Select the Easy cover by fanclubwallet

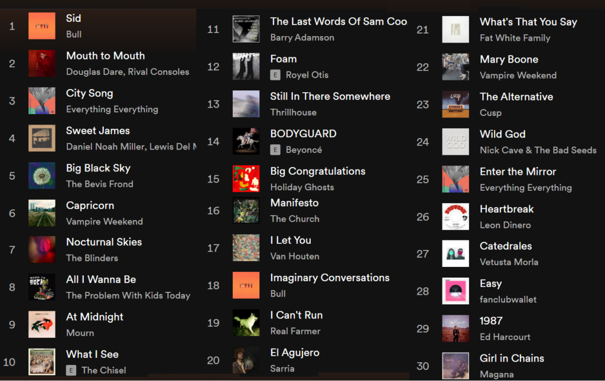(456, 291)
